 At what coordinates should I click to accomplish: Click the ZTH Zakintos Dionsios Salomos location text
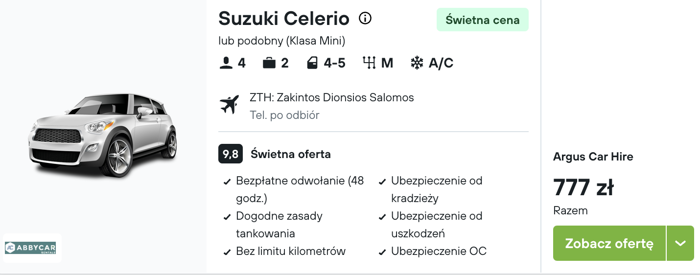pos(332,97)
